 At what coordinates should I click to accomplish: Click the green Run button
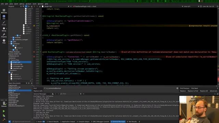point(4,111)
